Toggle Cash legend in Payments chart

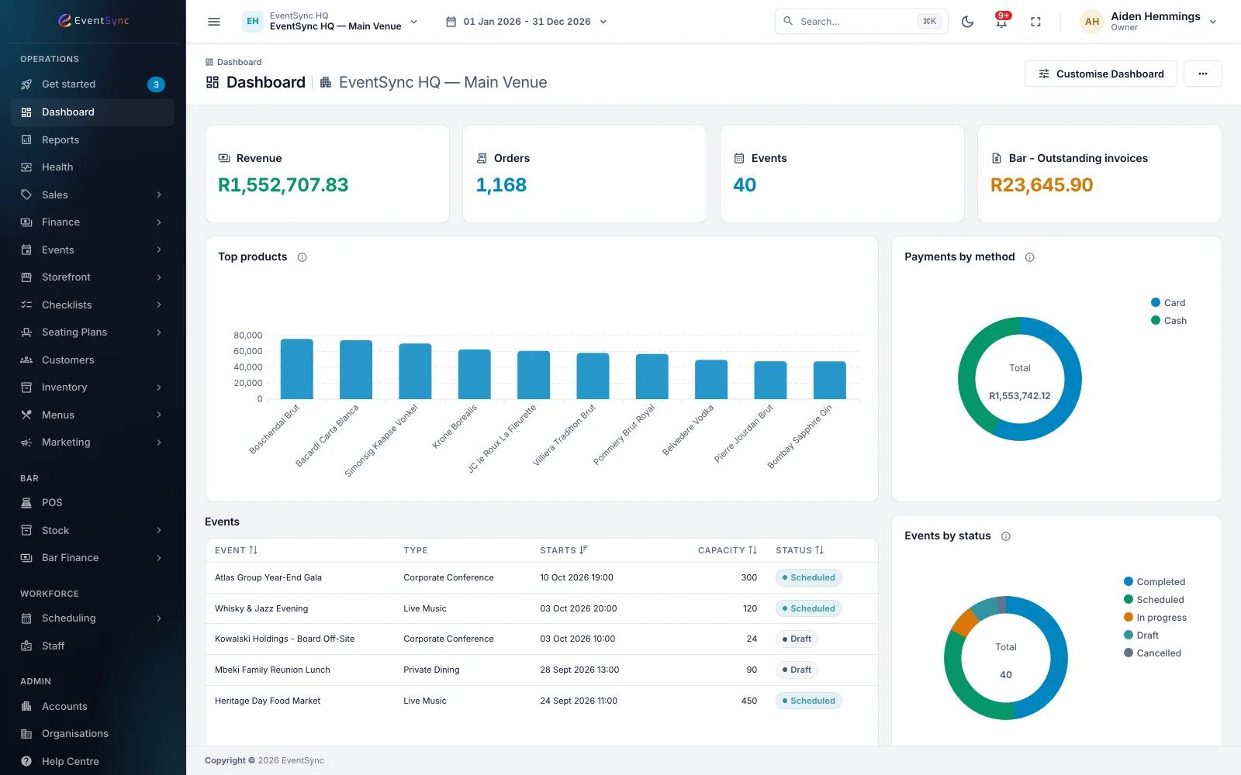pos(1169,321)
